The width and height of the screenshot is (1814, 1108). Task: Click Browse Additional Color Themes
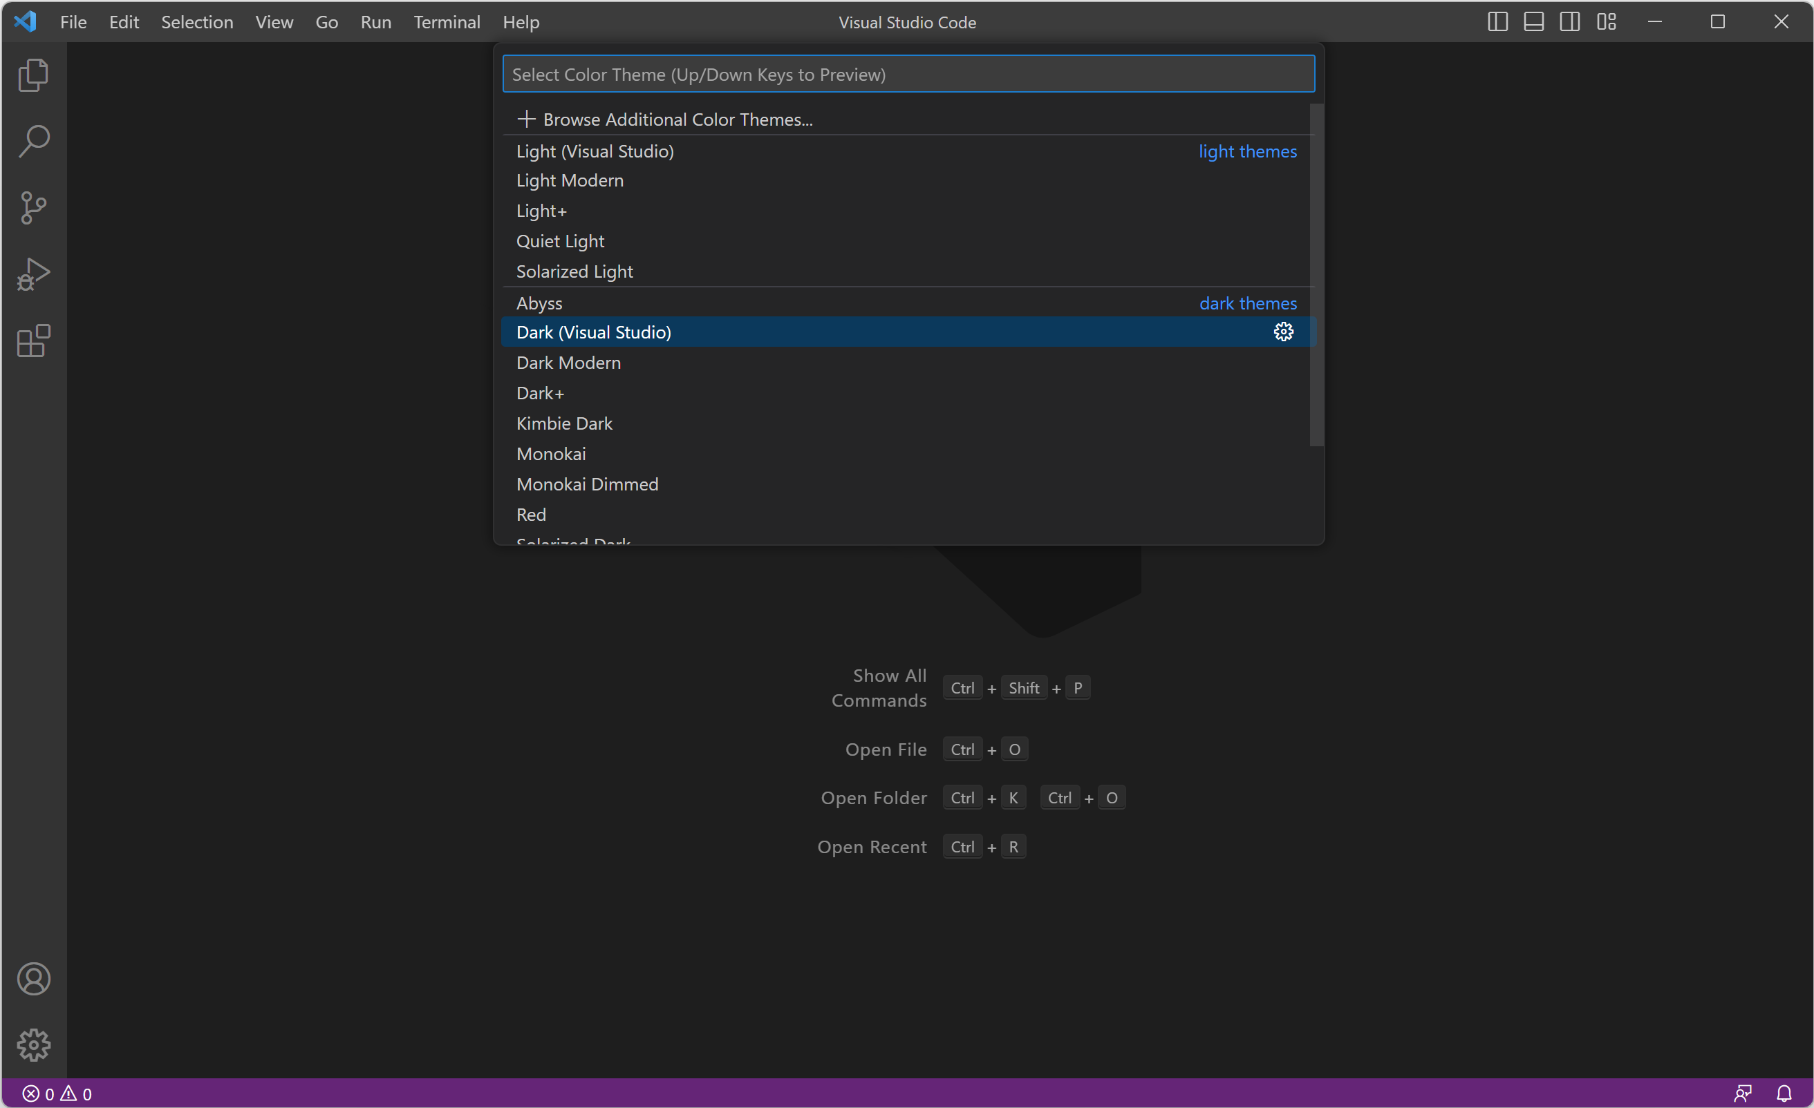[677, 120]
